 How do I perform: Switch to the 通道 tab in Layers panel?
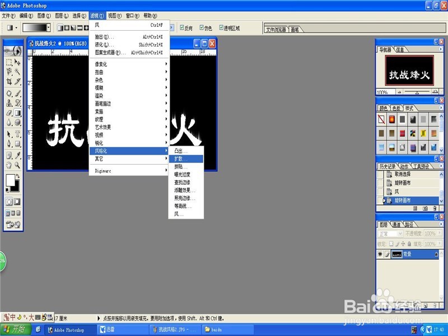[x=396, y=225]
